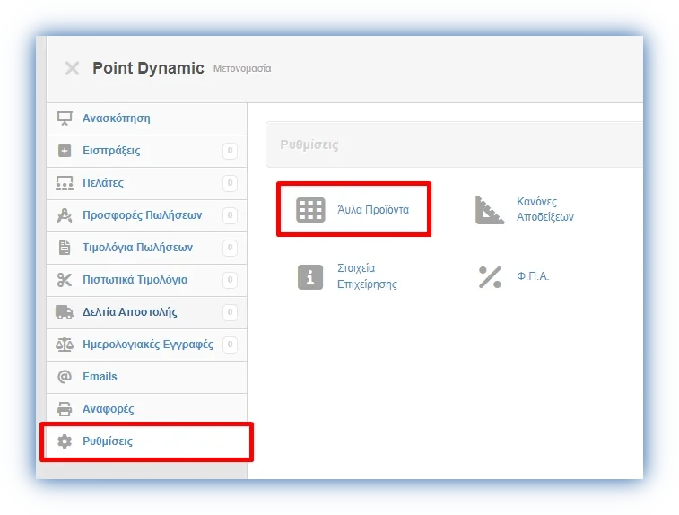
Task: Click the X close icon beside Point Dynamic
Action: 72,68
